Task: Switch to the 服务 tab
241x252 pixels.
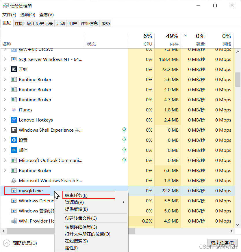Action: 105,24
